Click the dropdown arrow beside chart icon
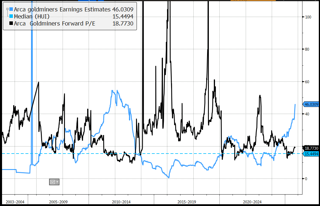The height and width of the screenshot is (206, 320). point(57,182)
